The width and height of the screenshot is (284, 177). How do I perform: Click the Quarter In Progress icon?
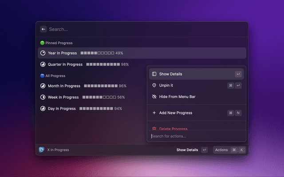(x=43, y=64)
